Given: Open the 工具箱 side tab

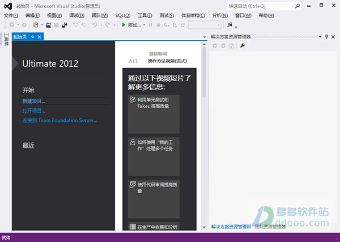Looking at the screenshot, I should 6,39.
